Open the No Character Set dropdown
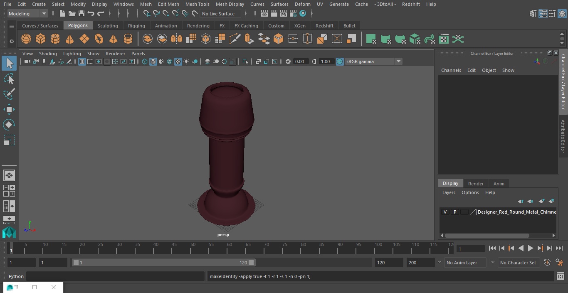The width and height of the screenshot is (568, 293). click(x=520, y=263)
